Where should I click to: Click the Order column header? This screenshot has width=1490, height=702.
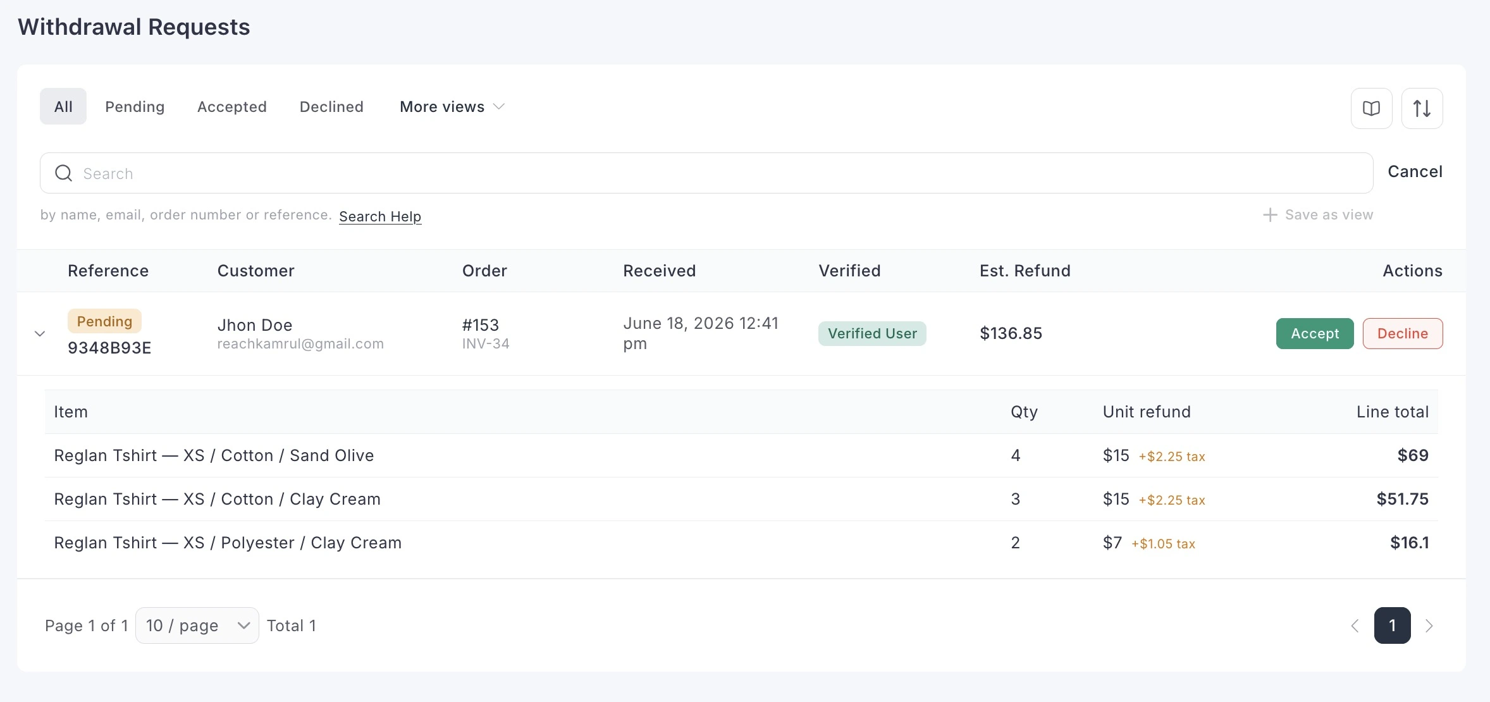coord(484,271)
